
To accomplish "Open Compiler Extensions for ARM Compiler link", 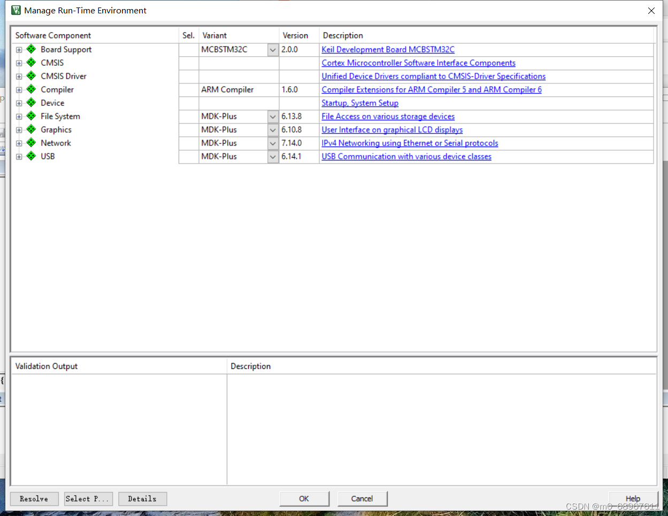I will 431,89.
